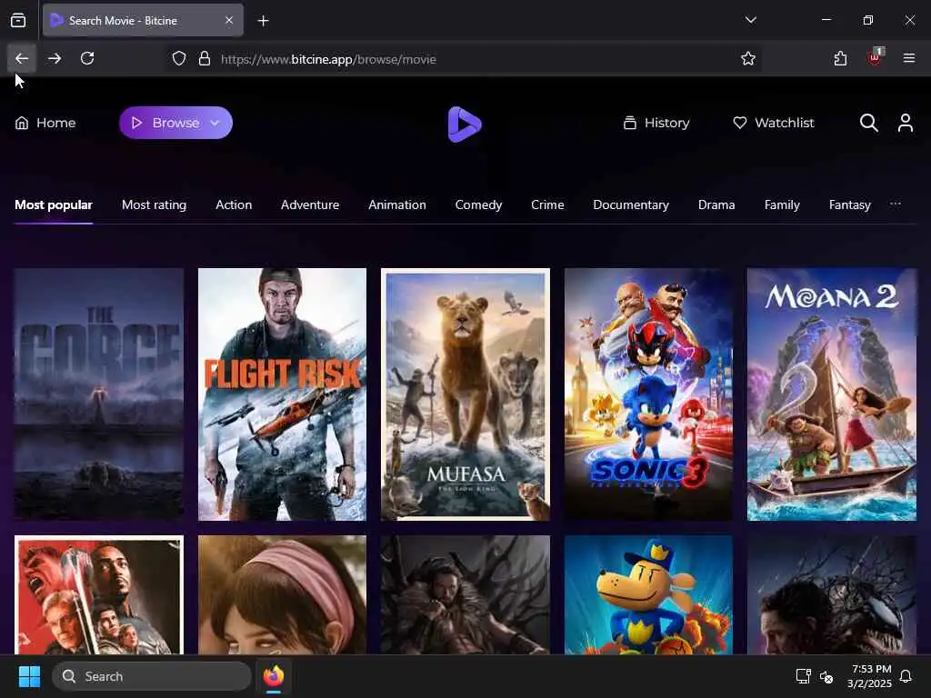Open the Mufasa The Lion King poster
Image resolution: width=931 pixels, height=698 pixels.
465,394
